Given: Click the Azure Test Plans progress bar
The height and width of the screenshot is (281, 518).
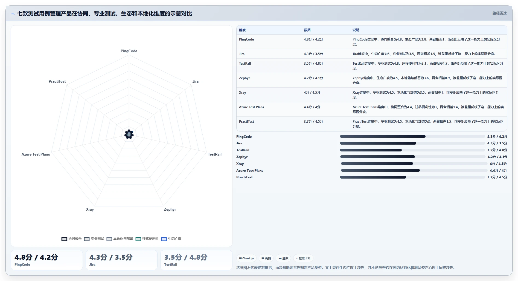Looking at the screenshot, I should tap(414, 170).
